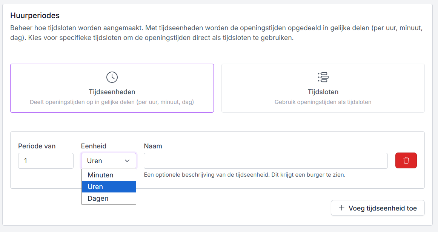This screenshot has height=232, width=438.
Task: Select the Tijdsloten mode title
Action: click(x=323, y=92)
